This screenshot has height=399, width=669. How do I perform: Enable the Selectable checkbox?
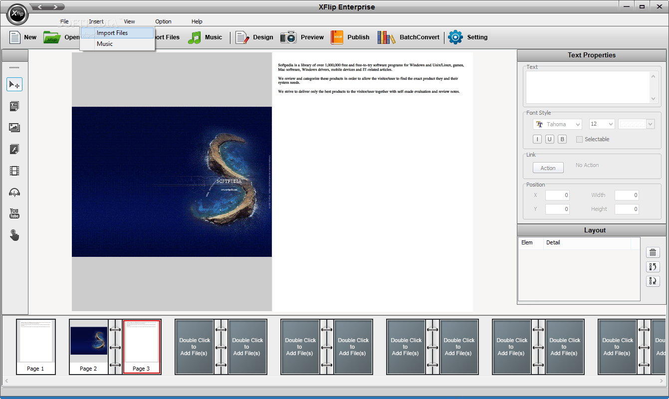point(579,139)
